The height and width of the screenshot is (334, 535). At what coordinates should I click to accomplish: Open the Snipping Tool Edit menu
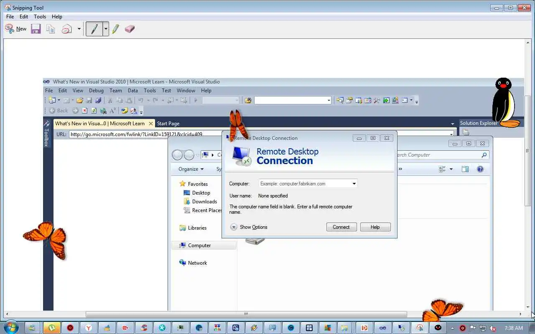[x=24, y=17]
